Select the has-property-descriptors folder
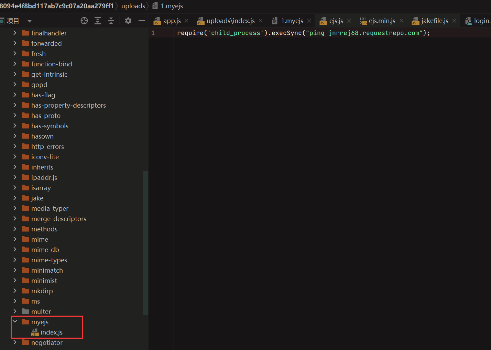 [68, 105]
